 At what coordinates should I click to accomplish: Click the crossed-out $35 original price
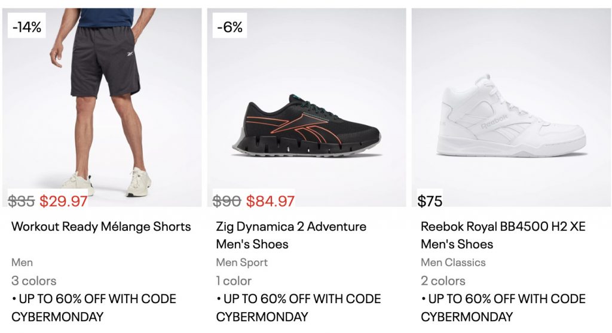(23, 201)
